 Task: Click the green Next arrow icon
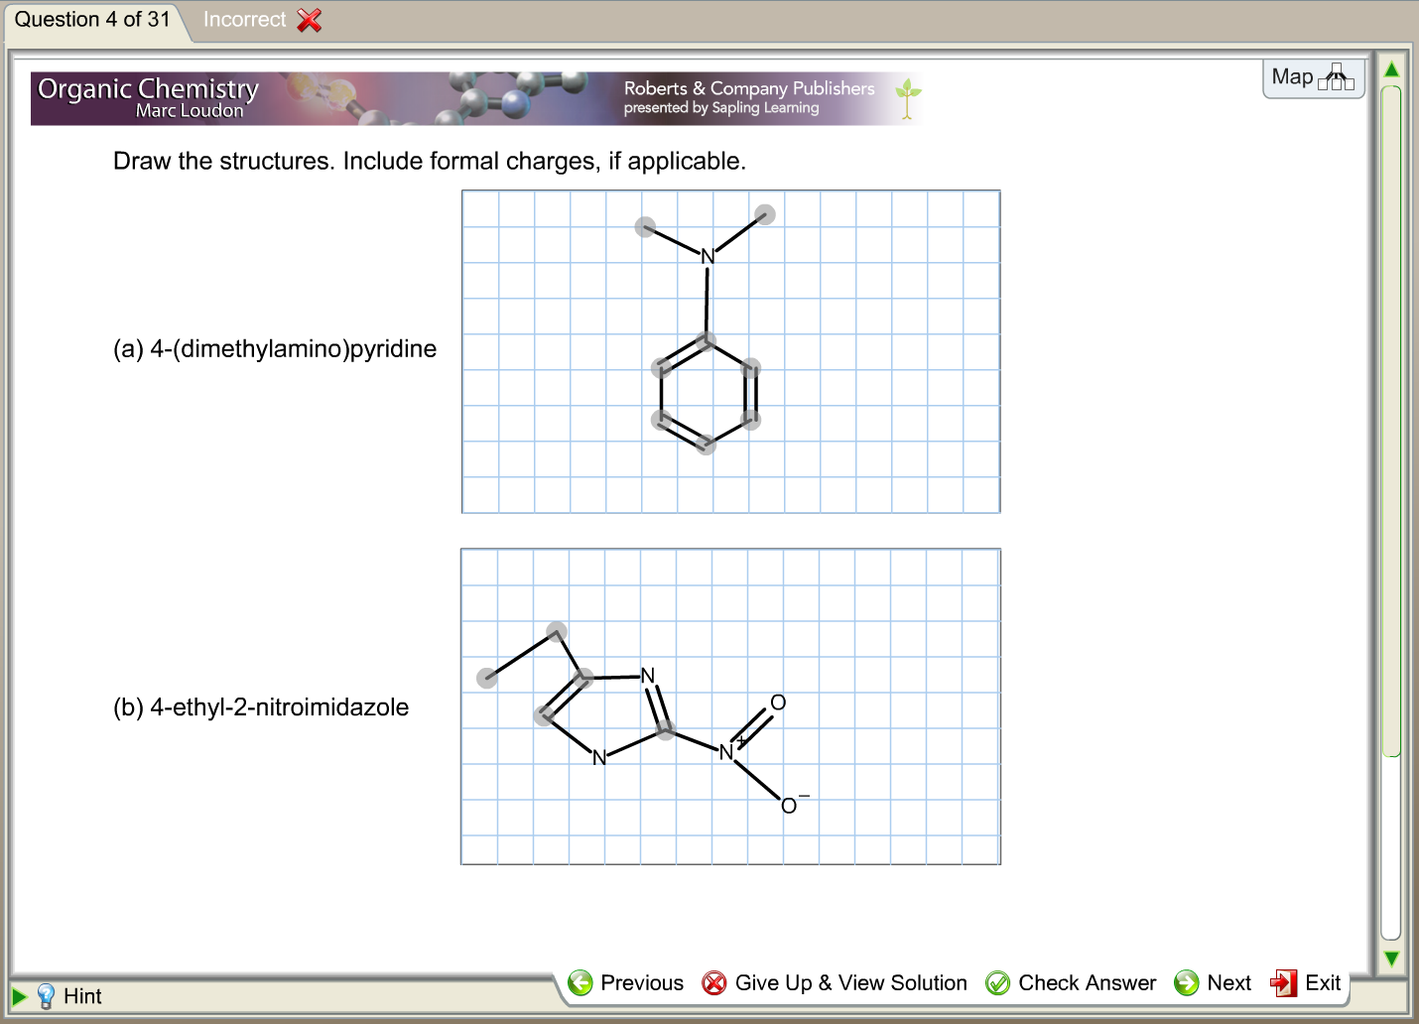click(1185, 982)
